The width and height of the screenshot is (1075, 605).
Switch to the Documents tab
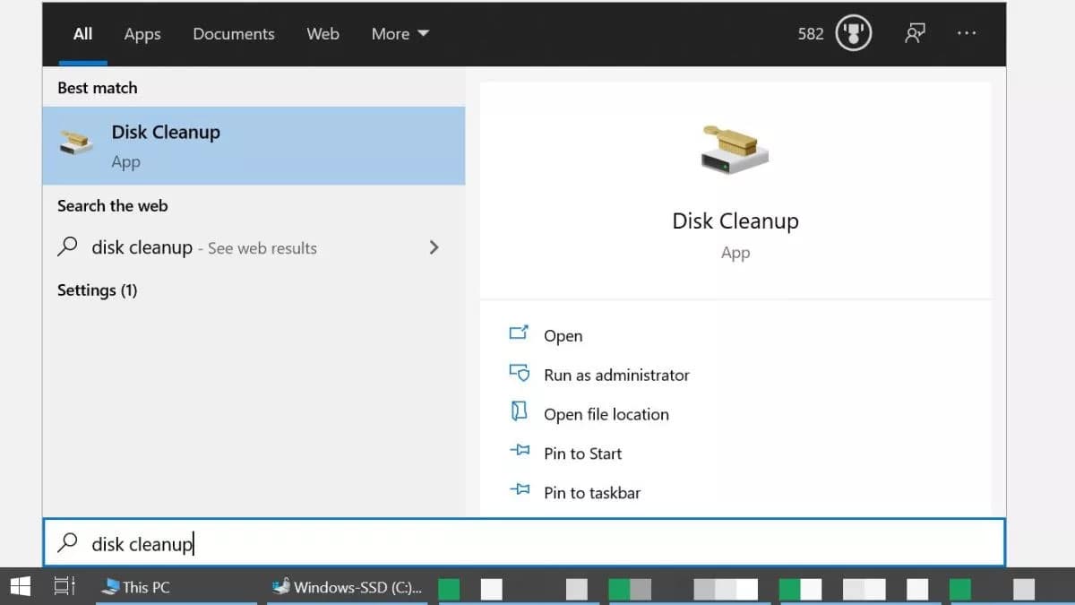click(x=233, y=33)
